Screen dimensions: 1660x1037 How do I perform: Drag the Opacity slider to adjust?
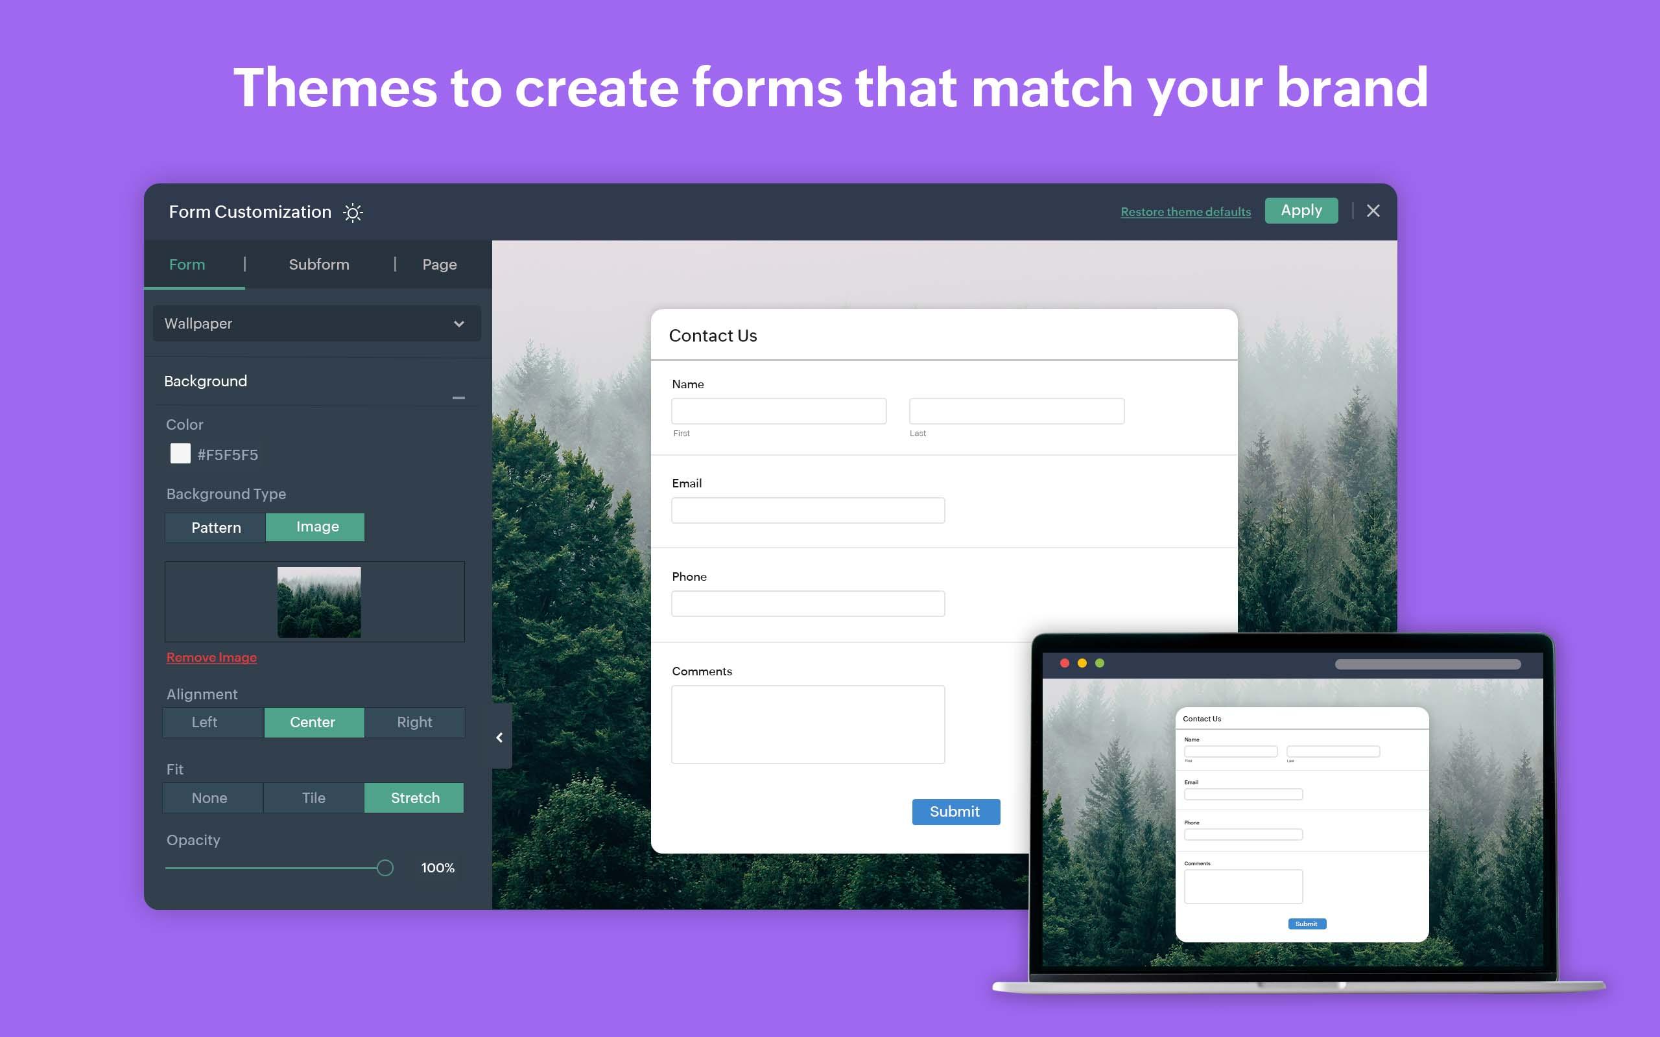[383, 867]
